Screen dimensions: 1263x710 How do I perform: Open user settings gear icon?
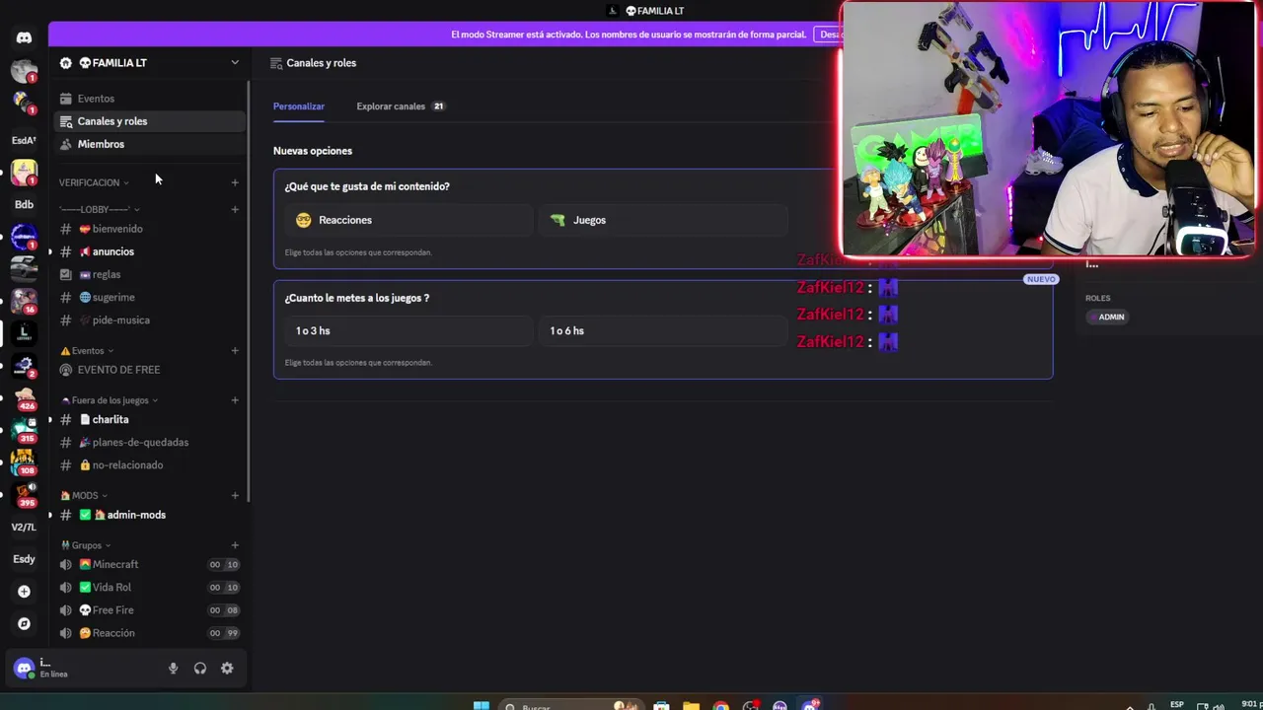tap(227, 668)
